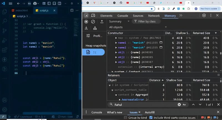The width and height of the screenshot is (222, 120).
Task: Toggle the match case Aa search option
Action: 184,105
